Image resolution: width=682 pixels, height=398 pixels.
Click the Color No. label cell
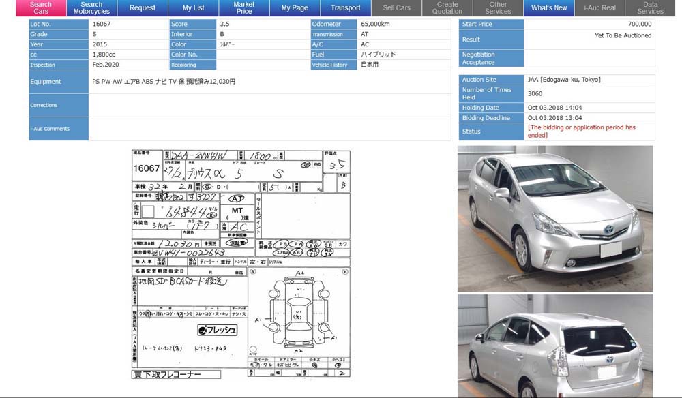[x=193, y=55]
